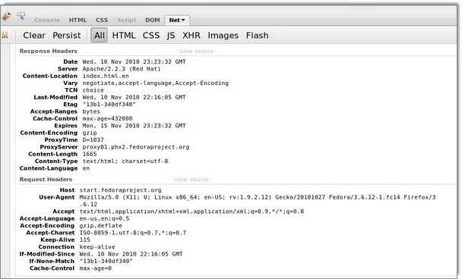The width and height of the screenshot is (462, 279).
Task: View source of Request Headers
Action: 191,180
